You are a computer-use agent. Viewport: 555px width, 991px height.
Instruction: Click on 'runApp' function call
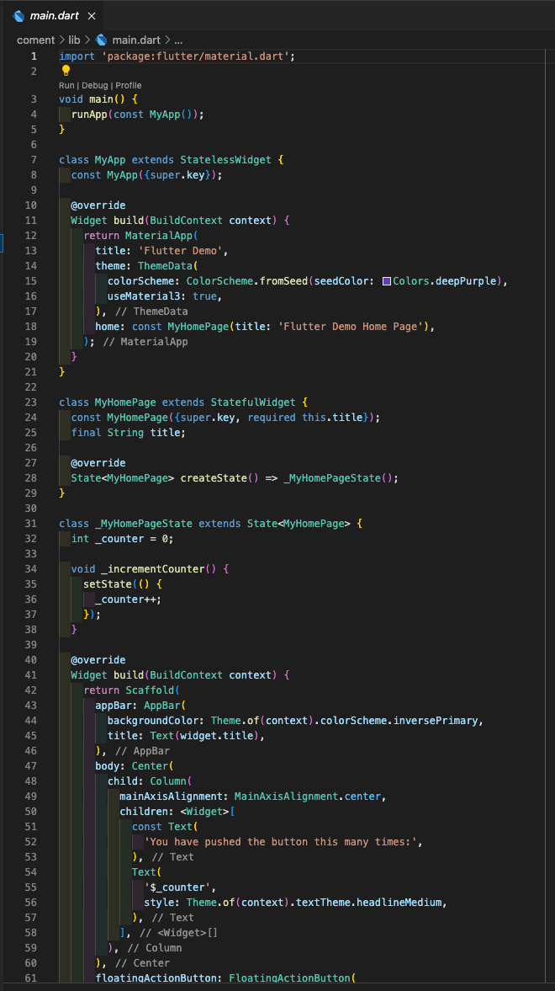89,115
